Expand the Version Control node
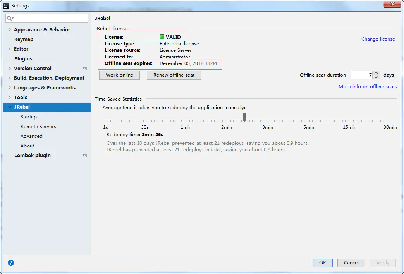 [10, 68]
